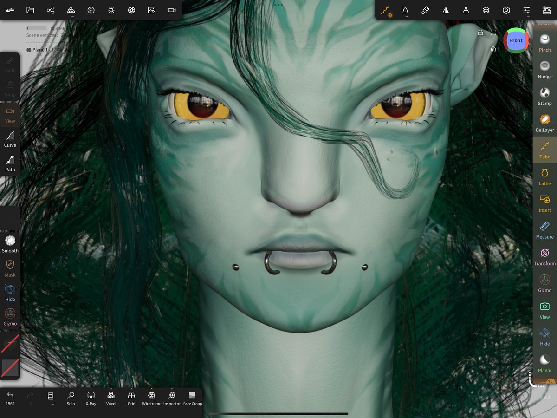Lock the camera view with padlock
Image resolution: width=557 pixels, height=418 pixels.
point(481,33)
